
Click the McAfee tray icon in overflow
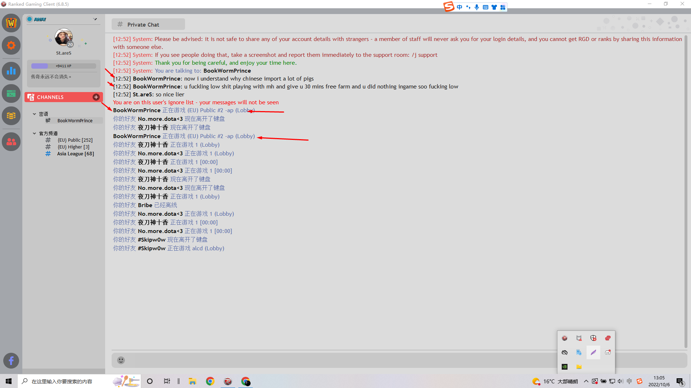(579, 338)
